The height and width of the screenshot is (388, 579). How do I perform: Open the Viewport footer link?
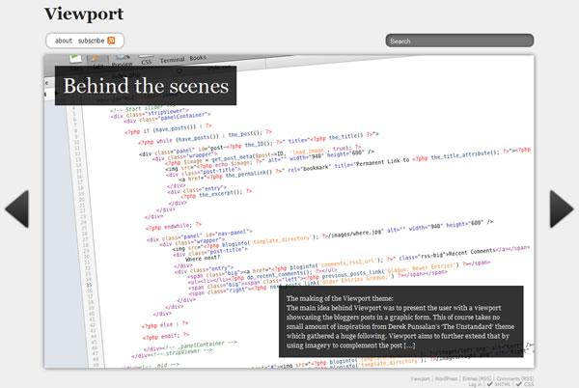coord(420,378)
